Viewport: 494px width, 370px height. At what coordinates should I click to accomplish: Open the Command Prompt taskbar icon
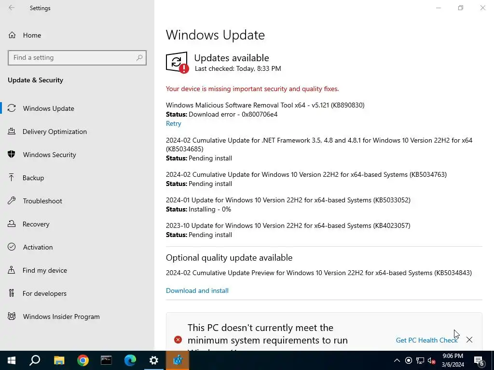106,360
